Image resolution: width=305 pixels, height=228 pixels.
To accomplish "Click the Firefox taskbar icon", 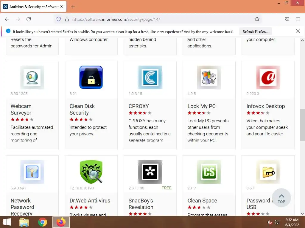I will pyautogui.click(x=61, y=222).
